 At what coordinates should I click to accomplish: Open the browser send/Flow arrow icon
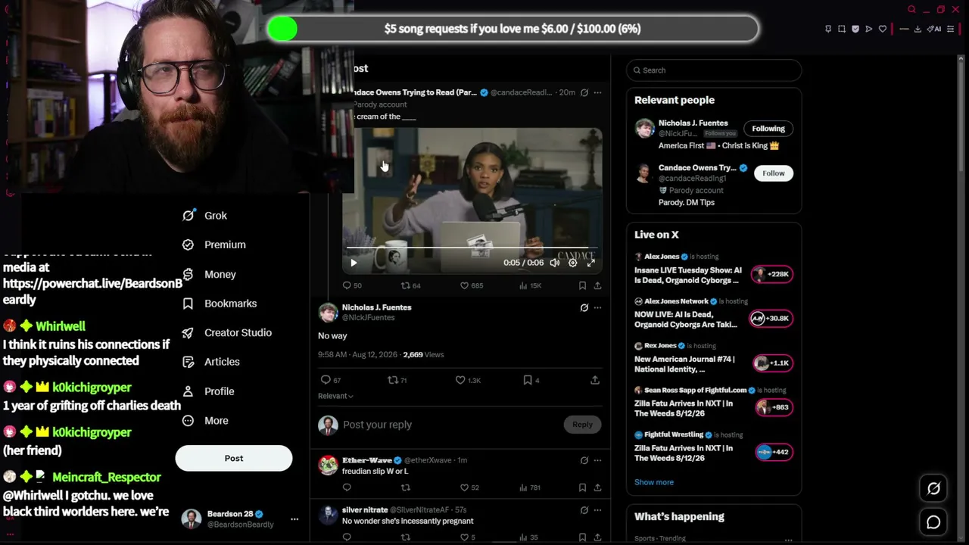869,29
